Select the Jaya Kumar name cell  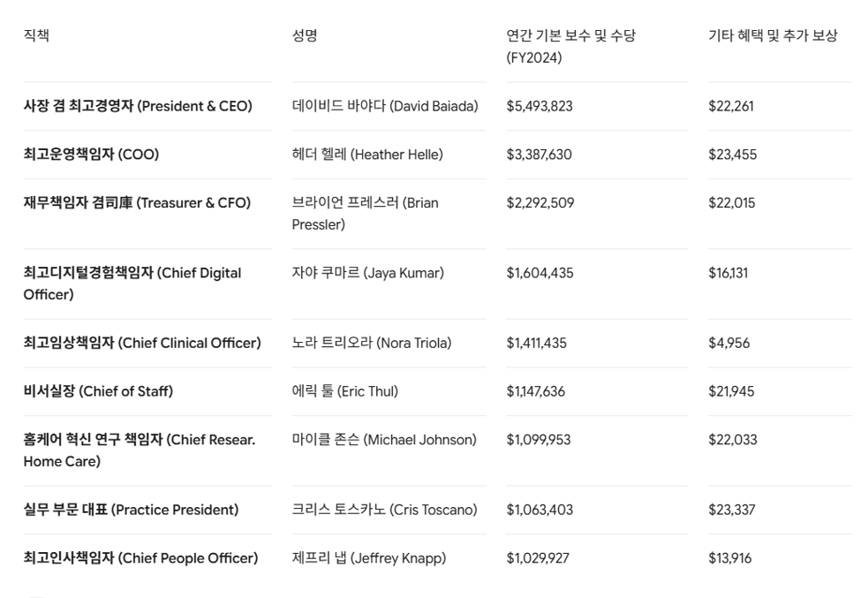pyautogui.click(x=368, y=273)
